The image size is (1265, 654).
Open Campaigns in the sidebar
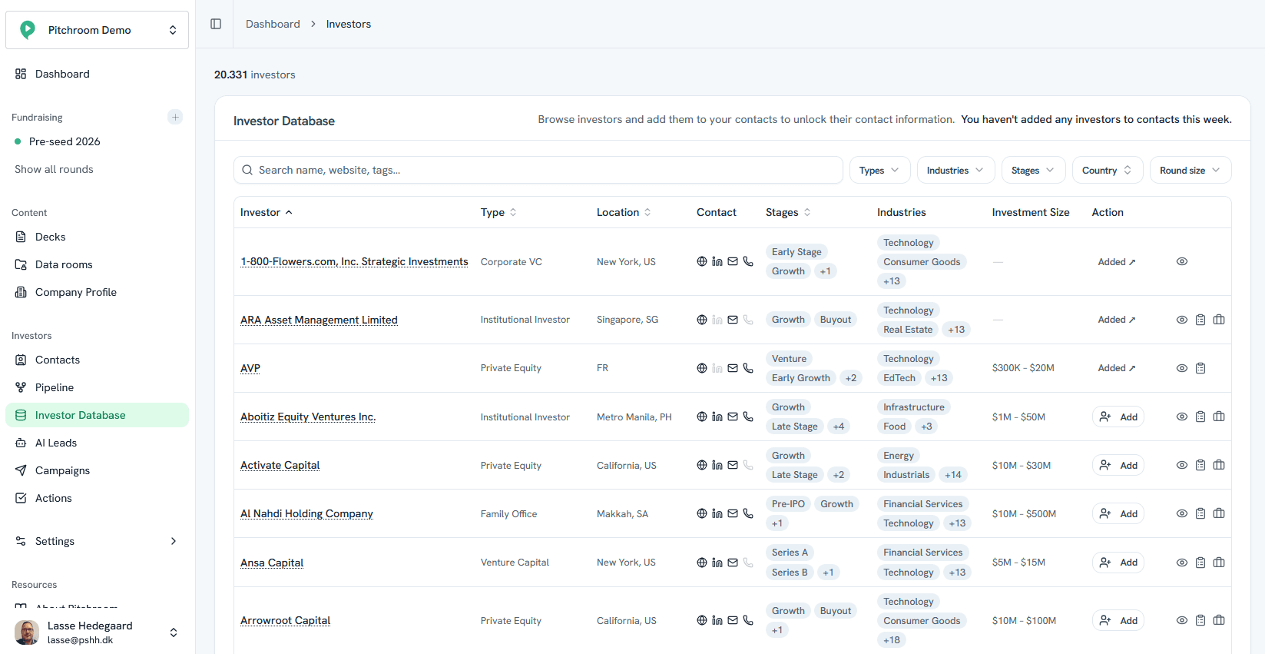[97, 470]
